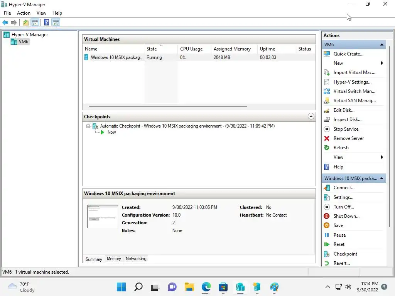Sort by the Status column header
395x296 pixels.
pyautogui.click(x=306, y=49)
